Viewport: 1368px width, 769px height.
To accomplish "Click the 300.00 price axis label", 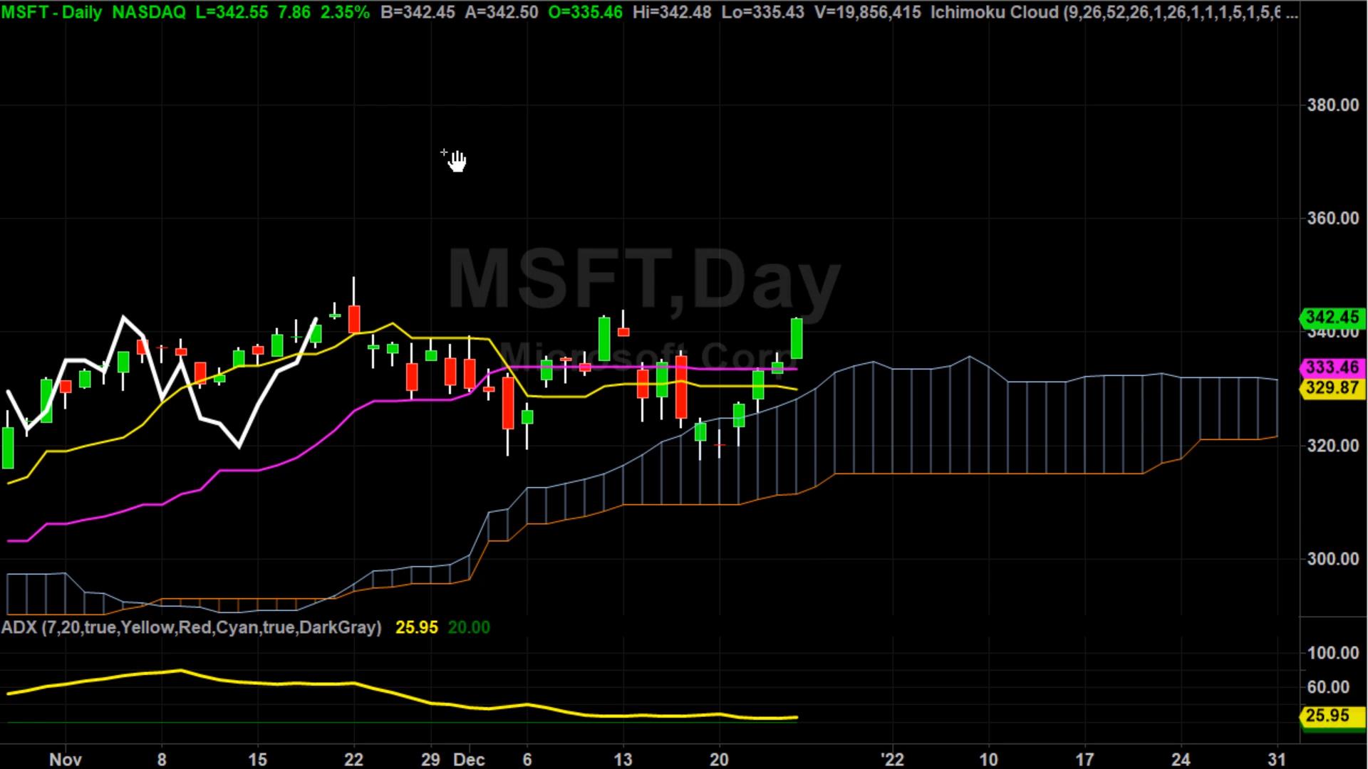I will pyautogui.click(x=1333, y=559).
